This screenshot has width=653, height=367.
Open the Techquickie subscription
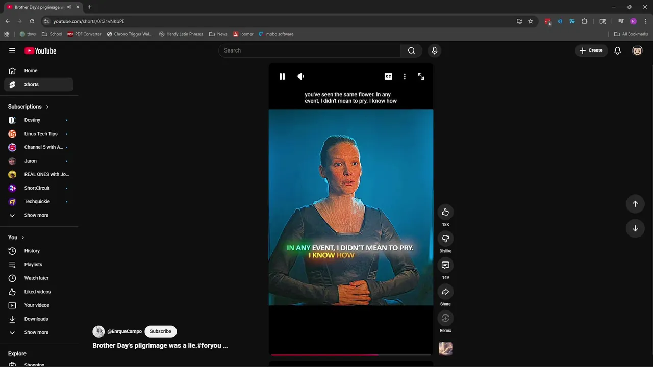pos(39,202)
